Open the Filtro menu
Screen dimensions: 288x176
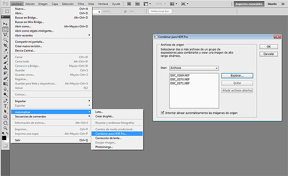click(x=81, y=4)
